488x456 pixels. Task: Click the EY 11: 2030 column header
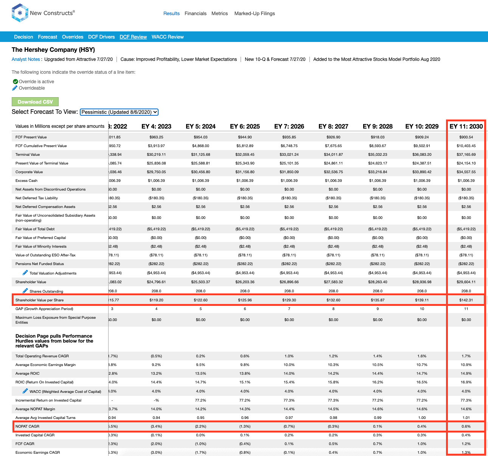tap(466, 126)
